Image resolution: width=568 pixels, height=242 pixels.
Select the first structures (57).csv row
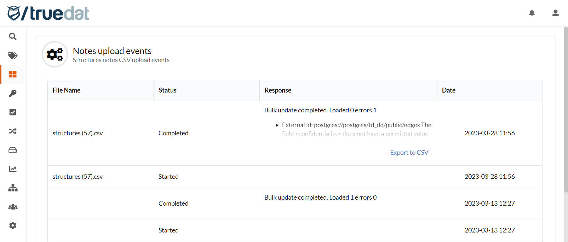pyautogui.click(x=78, y=133)
